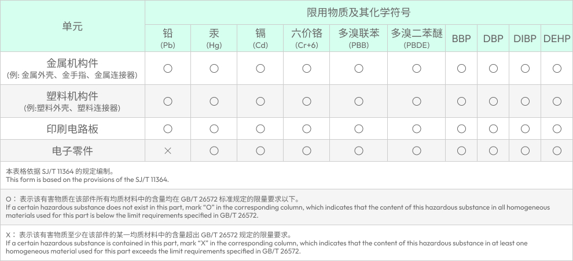Select the 印刷电路板 row label
This screenshot has width=573, height=261.
pyautogui.click(x=72, y=129)
